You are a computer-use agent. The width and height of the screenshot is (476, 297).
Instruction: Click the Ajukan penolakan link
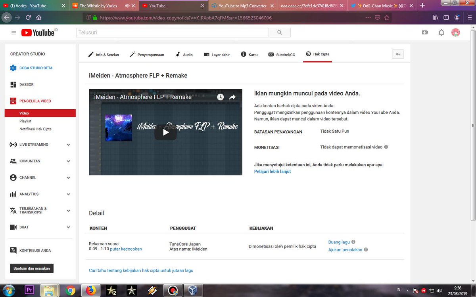pyautogui.click(x=345, y=250)
